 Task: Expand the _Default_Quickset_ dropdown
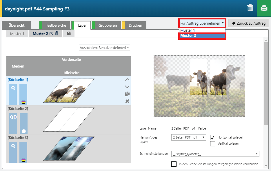click(215, 154)
